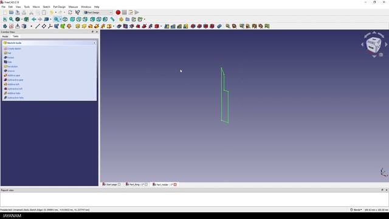389x219 pixels.
Task: Click the Create part yellow icon
Action: click(x=121, y=19)
